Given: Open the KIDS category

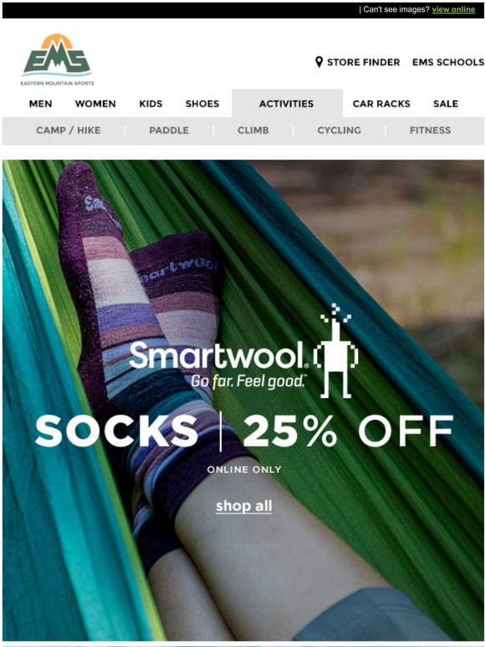Looking at the screenshot, I should pos(151,104).
